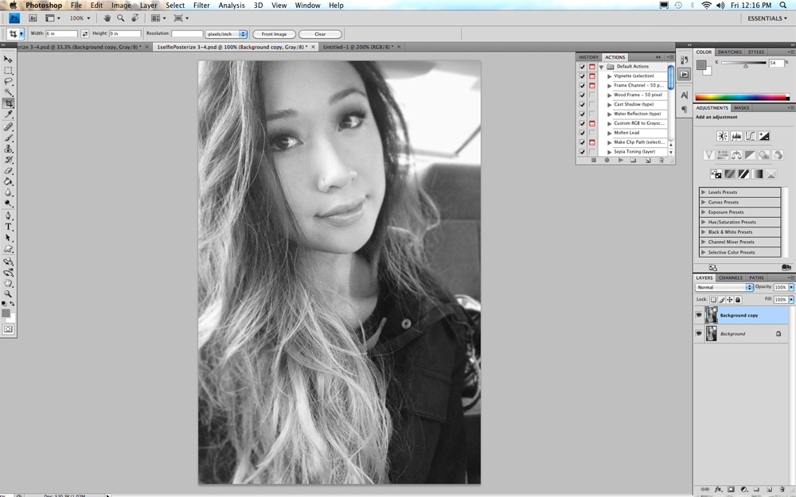Select the Move tool

(8, 60)
